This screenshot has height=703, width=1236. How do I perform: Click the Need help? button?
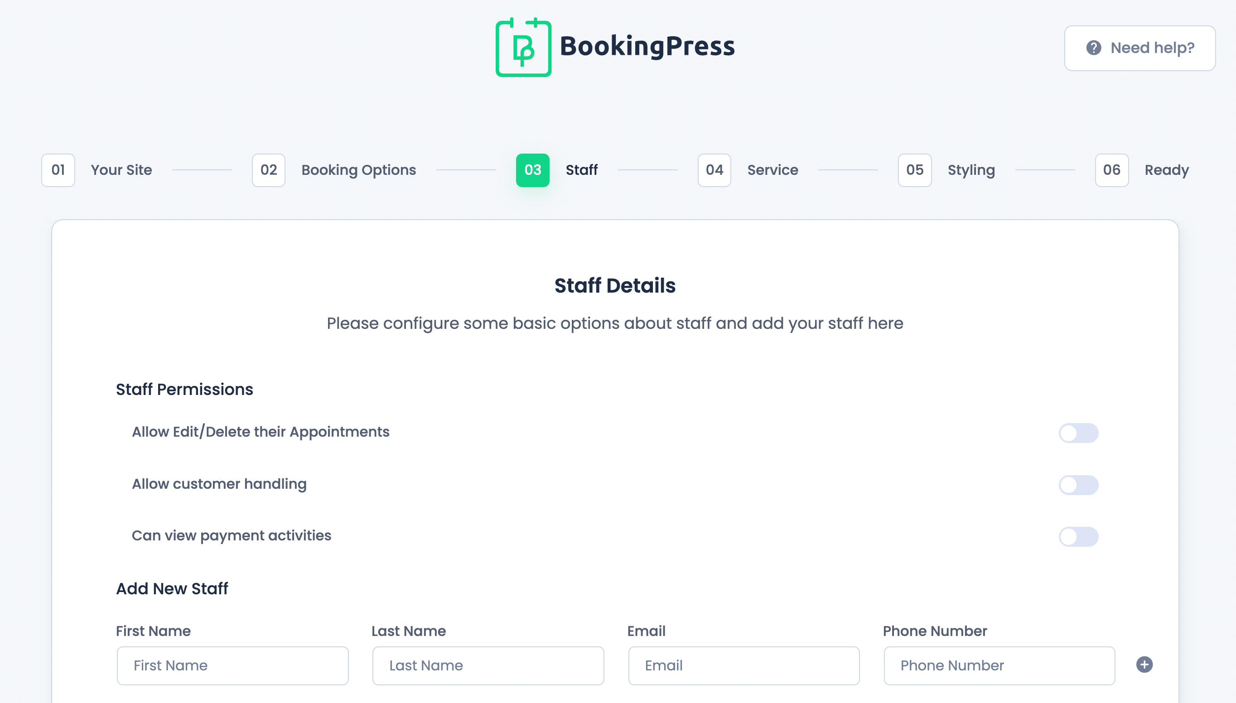tap(1139, 48)
